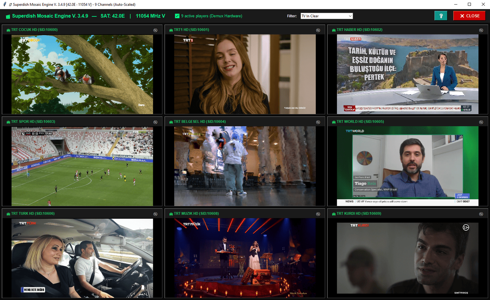Maximize the Superdish Mosaic Engine window
This screenshot has height=300, width=490.
[x=469, y=5]
